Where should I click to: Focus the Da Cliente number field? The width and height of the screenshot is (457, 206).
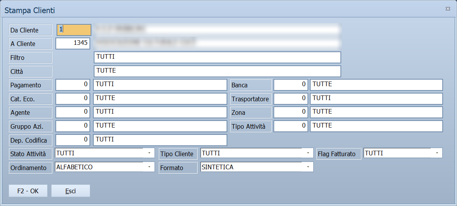[x=74, y=30]
